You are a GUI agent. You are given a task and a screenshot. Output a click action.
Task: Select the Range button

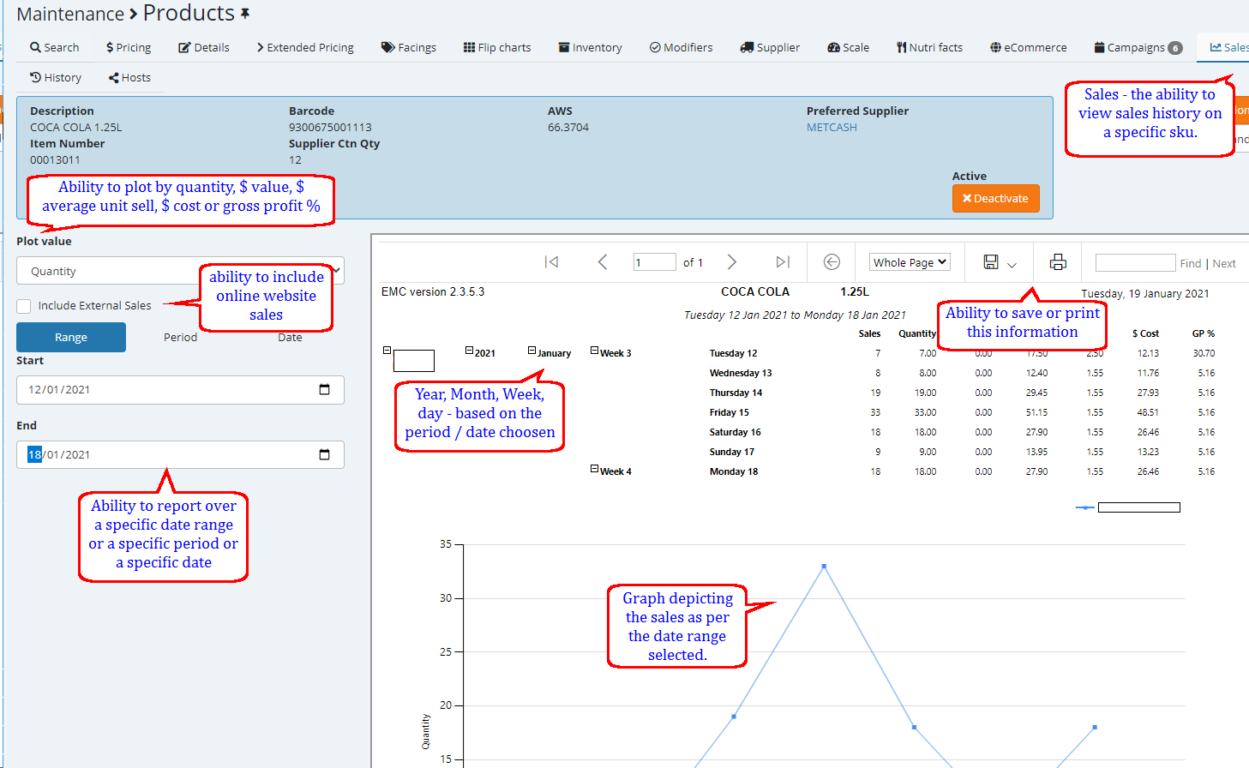coord(71,337)
